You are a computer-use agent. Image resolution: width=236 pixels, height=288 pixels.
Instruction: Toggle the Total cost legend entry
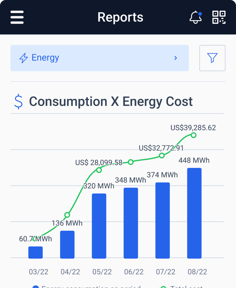tap(182, 287)
